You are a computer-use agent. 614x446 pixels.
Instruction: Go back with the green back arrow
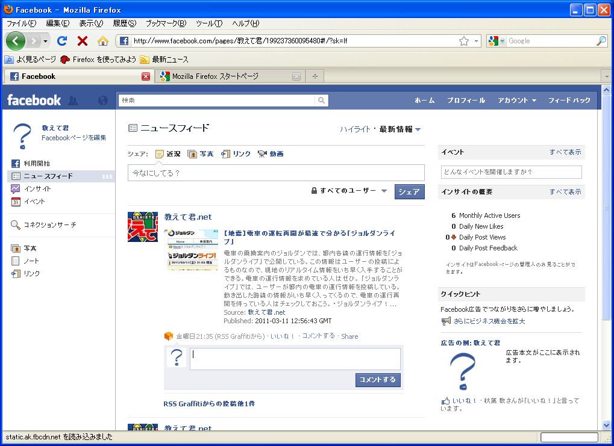pyautogui.click(x=16, y=41)
